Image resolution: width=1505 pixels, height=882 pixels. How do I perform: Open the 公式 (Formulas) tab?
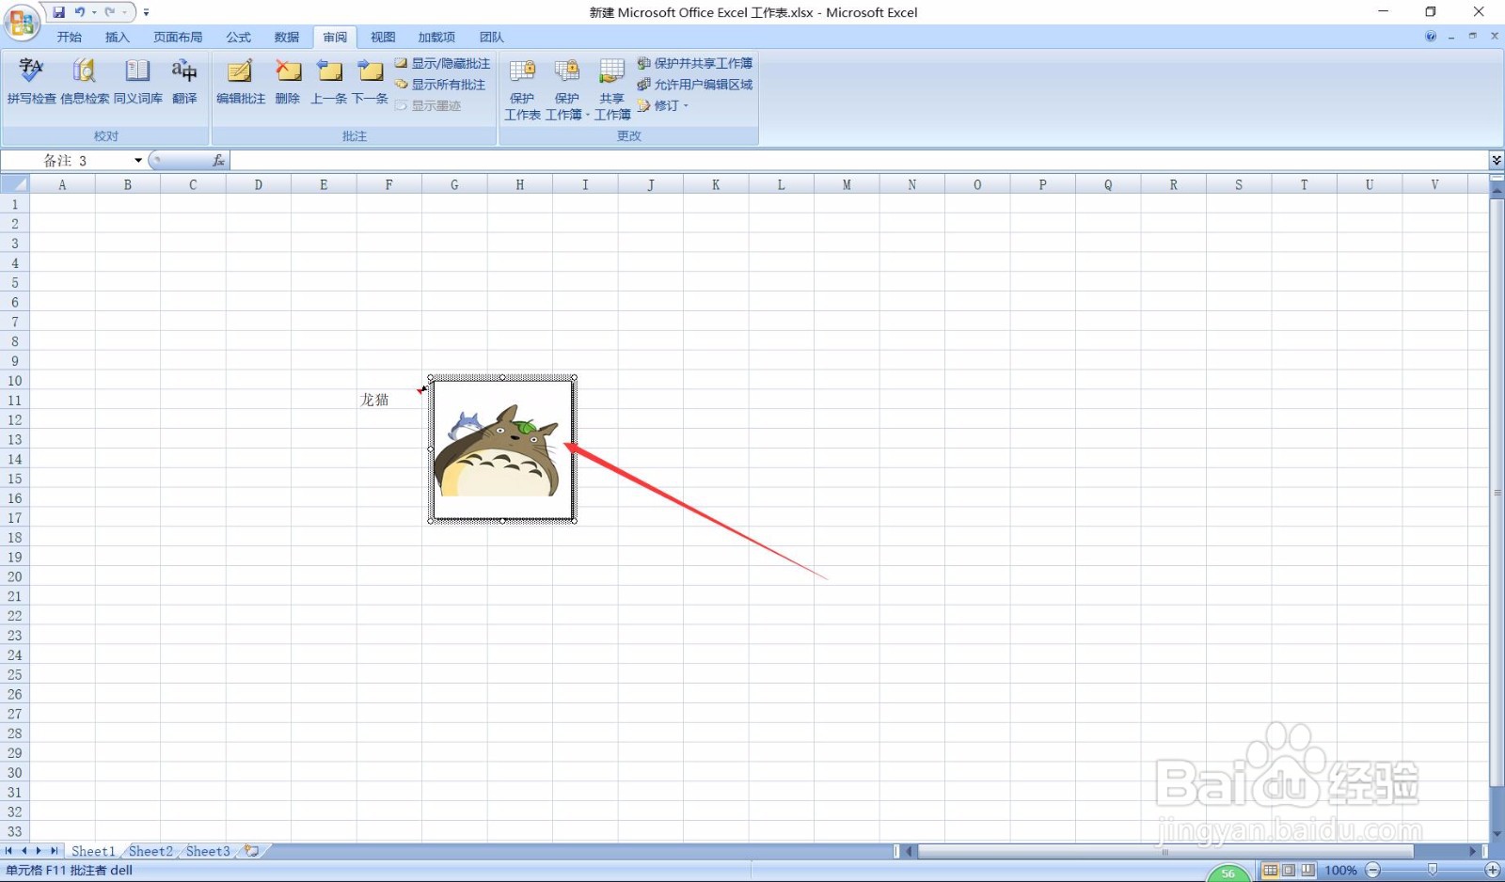(238, 38)
